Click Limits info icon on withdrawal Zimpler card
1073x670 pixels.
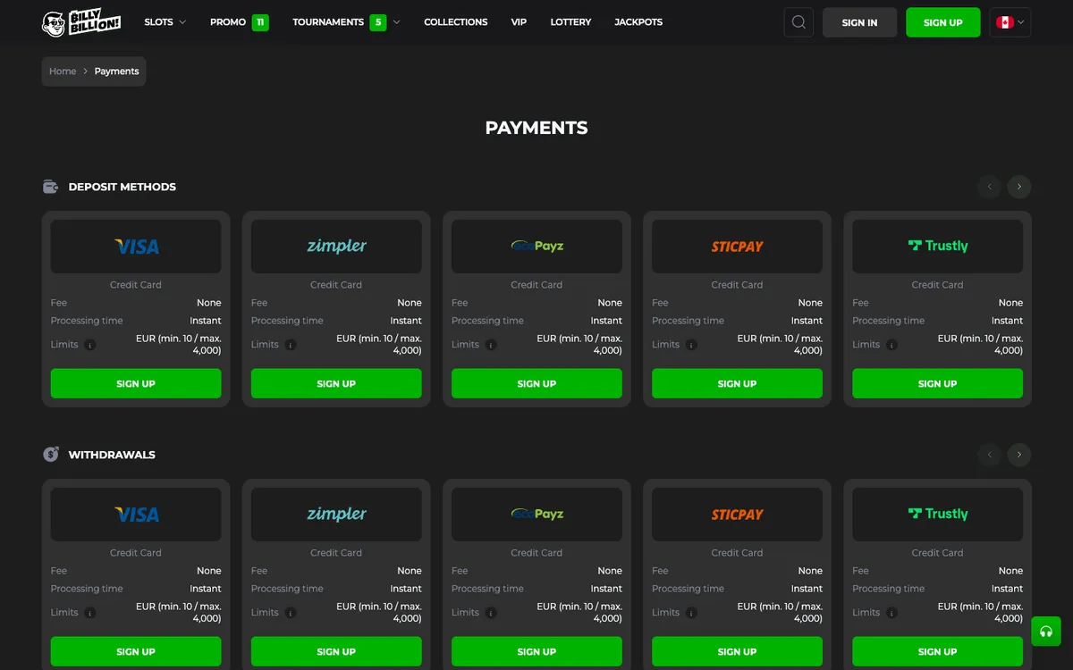291,613
